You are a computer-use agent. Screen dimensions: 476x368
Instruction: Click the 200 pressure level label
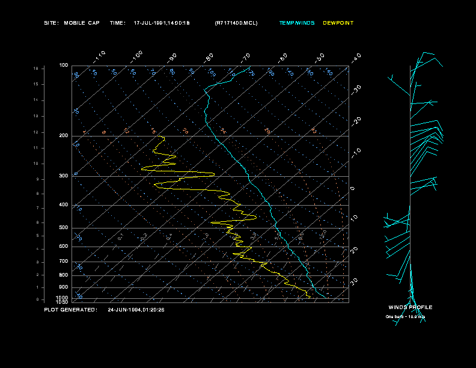64,136
